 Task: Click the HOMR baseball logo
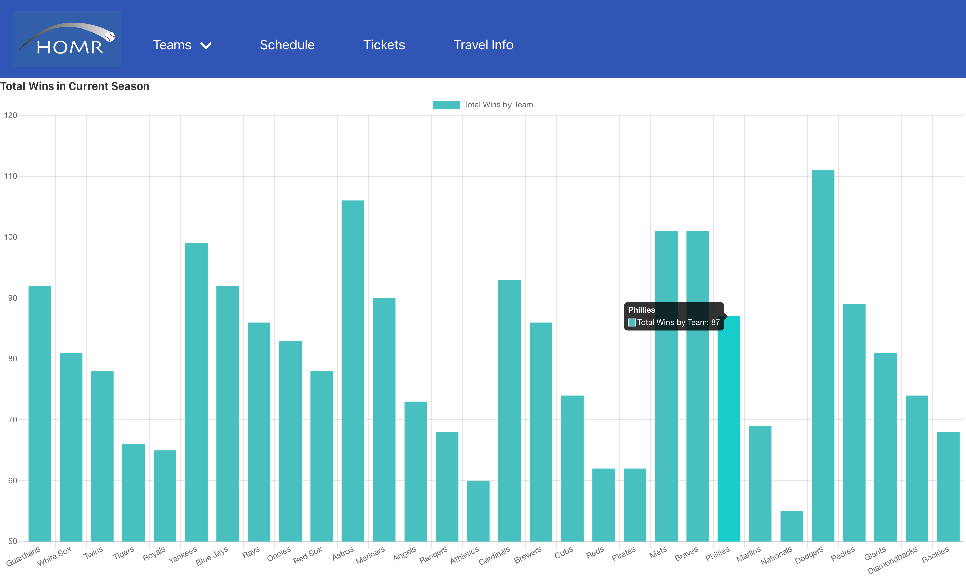coord(67,39)
